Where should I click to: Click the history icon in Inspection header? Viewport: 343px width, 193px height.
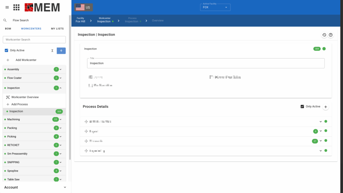pyautogui.click(x=324, y=35)
